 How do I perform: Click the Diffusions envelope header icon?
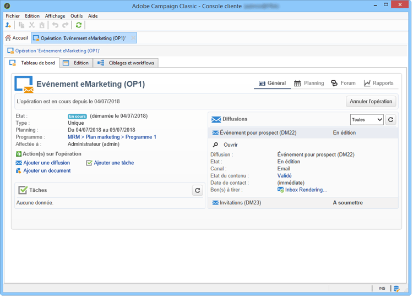[x=216, y=120]
